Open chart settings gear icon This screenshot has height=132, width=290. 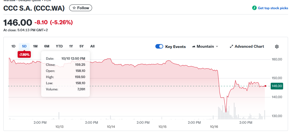coord(277,47)
